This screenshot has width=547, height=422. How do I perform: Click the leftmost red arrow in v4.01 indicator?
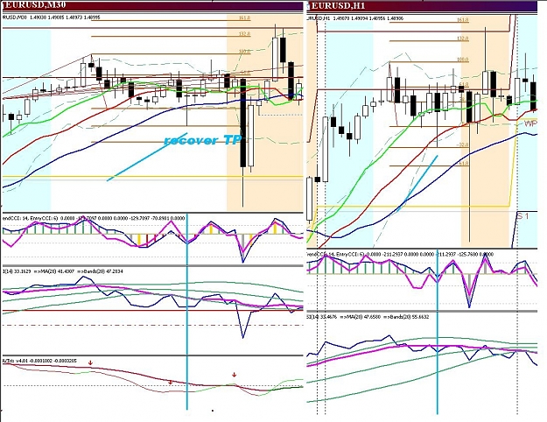pyautogui.click(x=90, y=363)
